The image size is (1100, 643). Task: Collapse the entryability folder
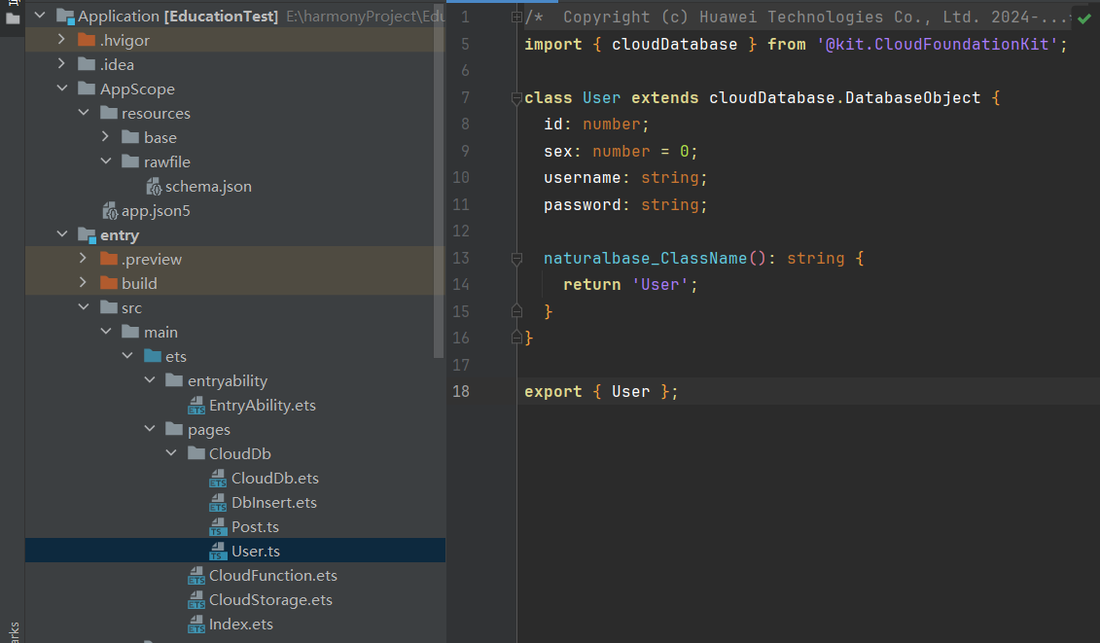click(x=150, y=379)
